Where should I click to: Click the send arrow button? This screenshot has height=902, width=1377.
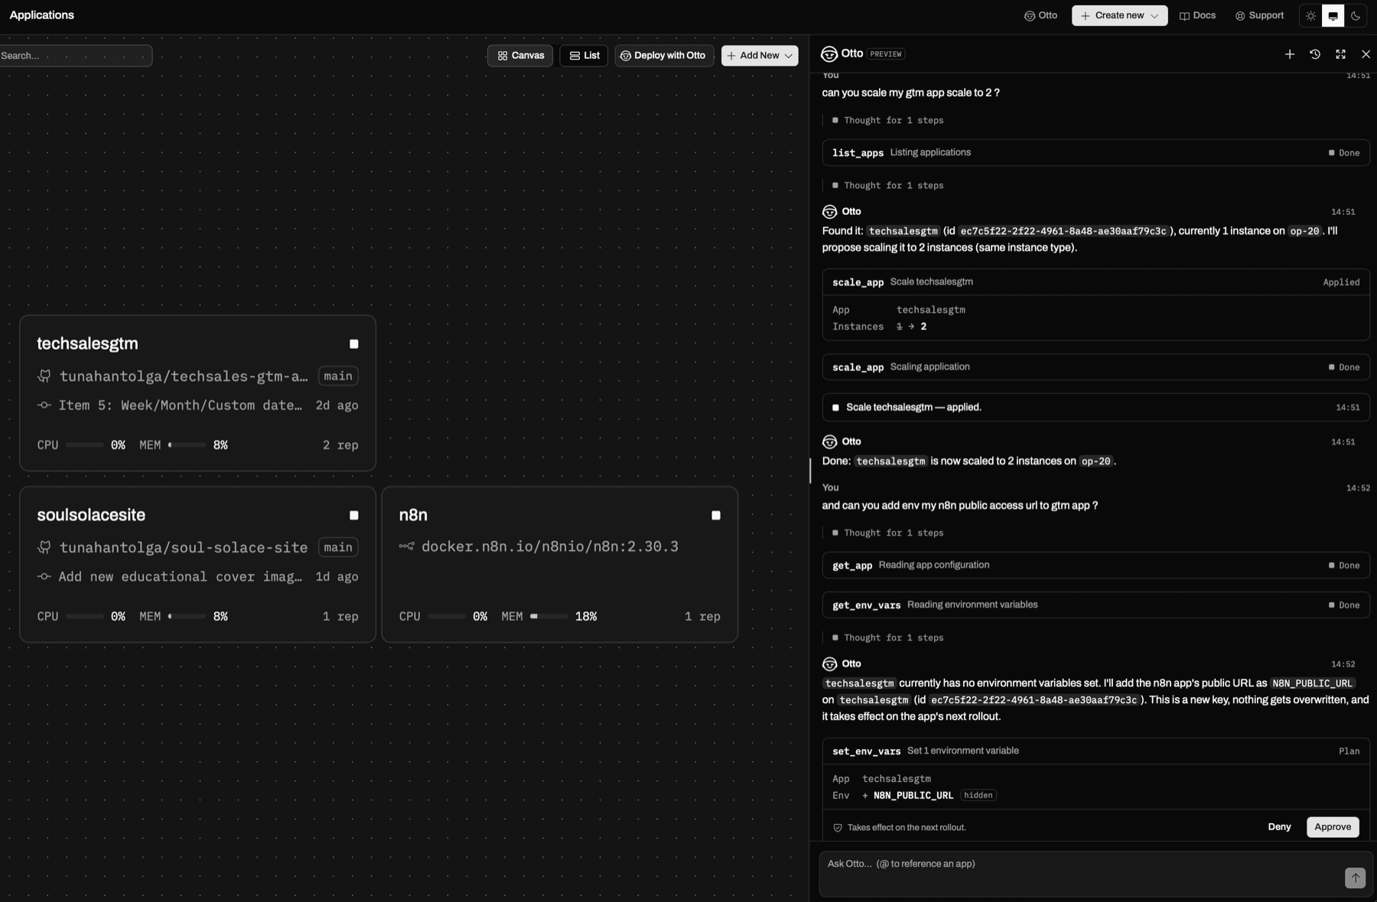[1355, 878]
